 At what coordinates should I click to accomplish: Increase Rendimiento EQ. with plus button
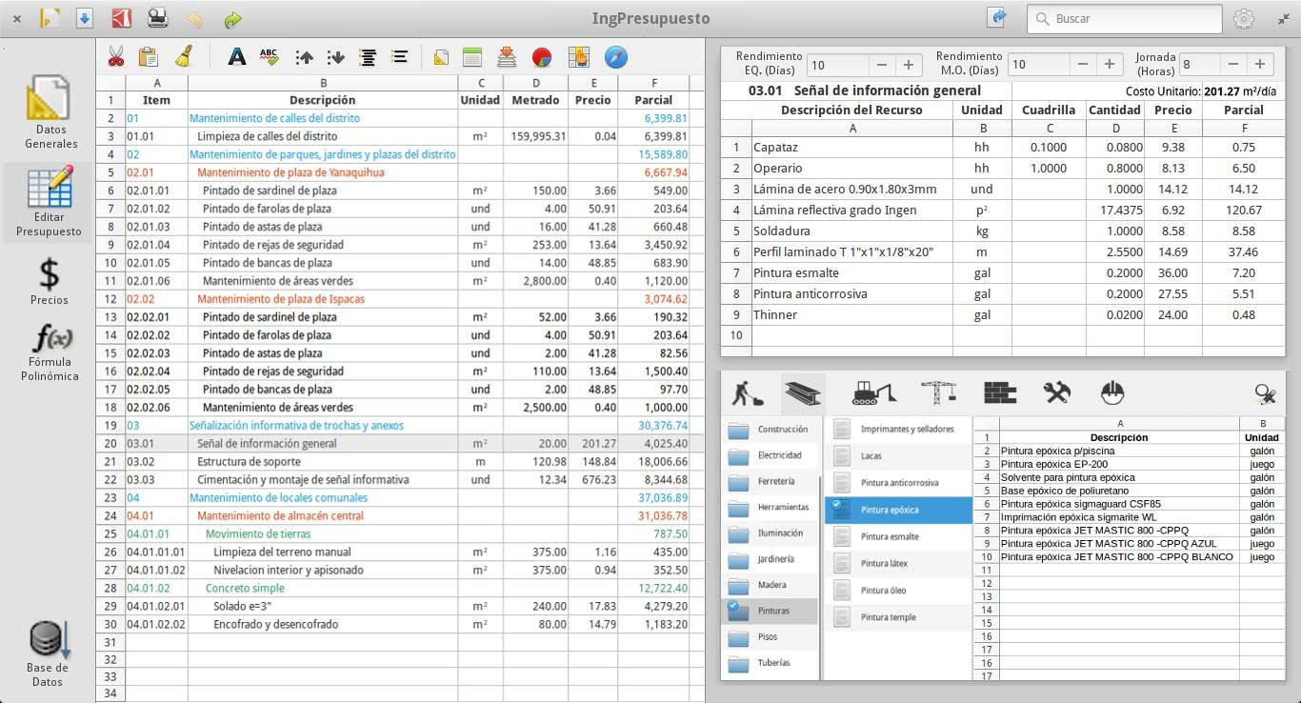pos(909,65)
